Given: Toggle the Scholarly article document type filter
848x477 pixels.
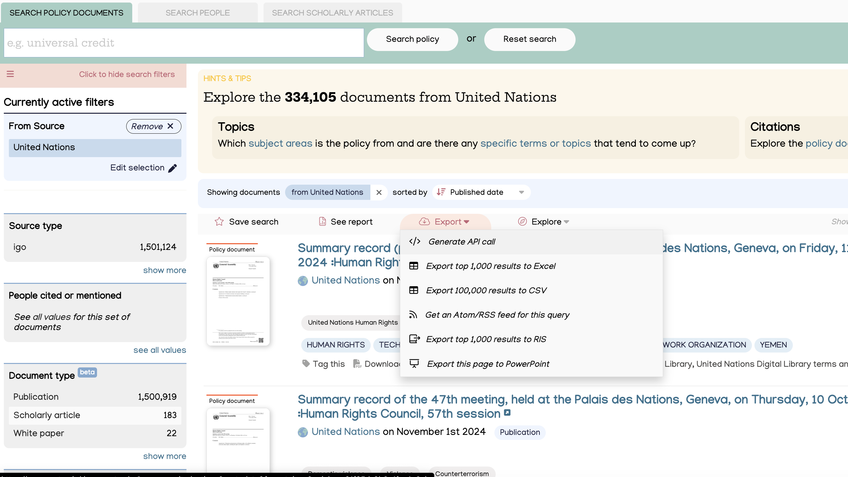Looking at the screenshot, I should 95,415.
